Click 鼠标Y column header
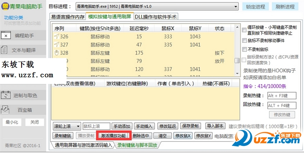Image resolution: width=304 pixels, height=153 pixels. 195,29
